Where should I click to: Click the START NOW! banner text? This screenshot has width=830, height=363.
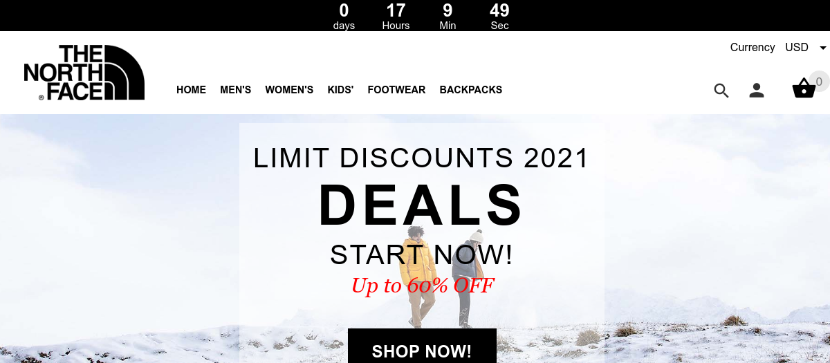coord(422,254)
